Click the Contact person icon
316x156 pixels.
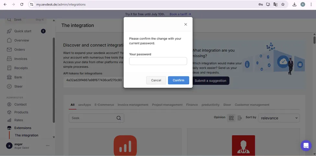(9, 104)
